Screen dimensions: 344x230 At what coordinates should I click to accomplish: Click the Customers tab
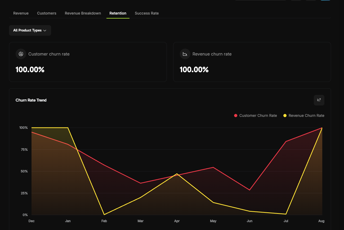[x=47, y=13]
